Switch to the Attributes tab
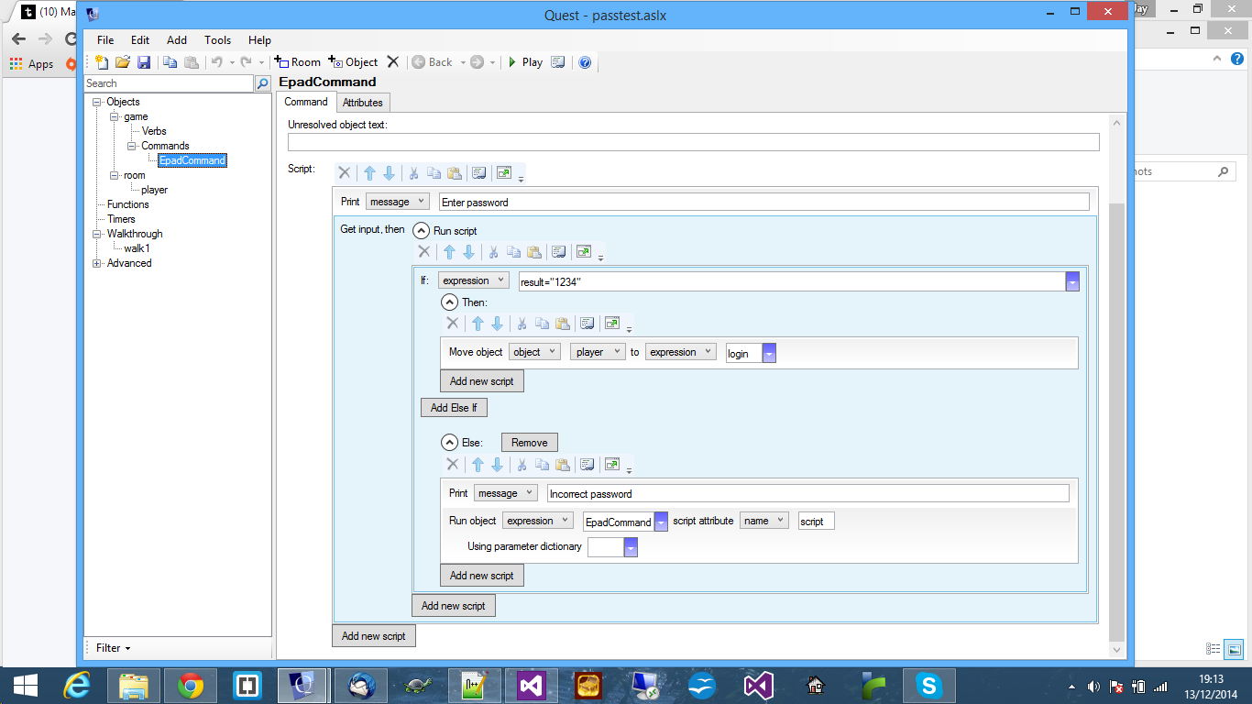1252x704 pixels. [x=363, y=103]
